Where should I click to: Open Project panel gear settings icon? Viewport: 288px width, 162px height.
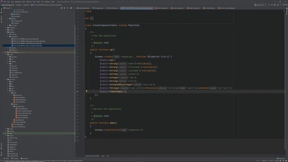pos(71,8)
